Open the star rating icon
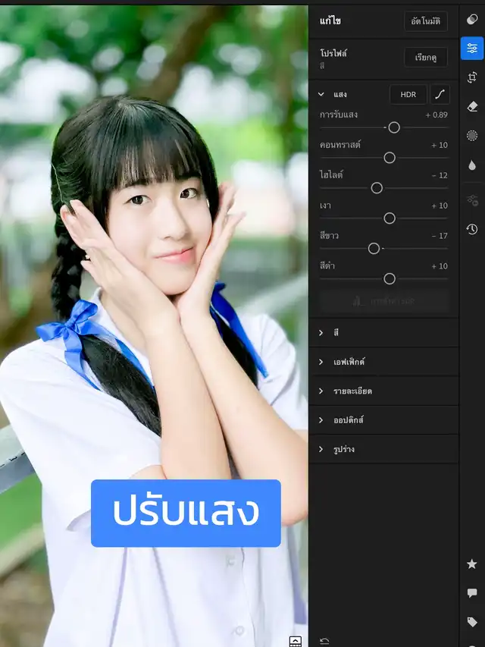The height and width of the screenshot is (647, 485). 472,564
